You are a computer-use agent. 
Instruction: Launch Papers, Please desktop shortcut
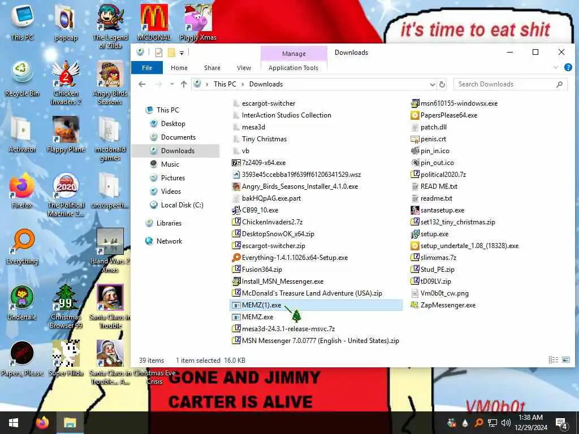pyautogui.click(x=22, y=359)
